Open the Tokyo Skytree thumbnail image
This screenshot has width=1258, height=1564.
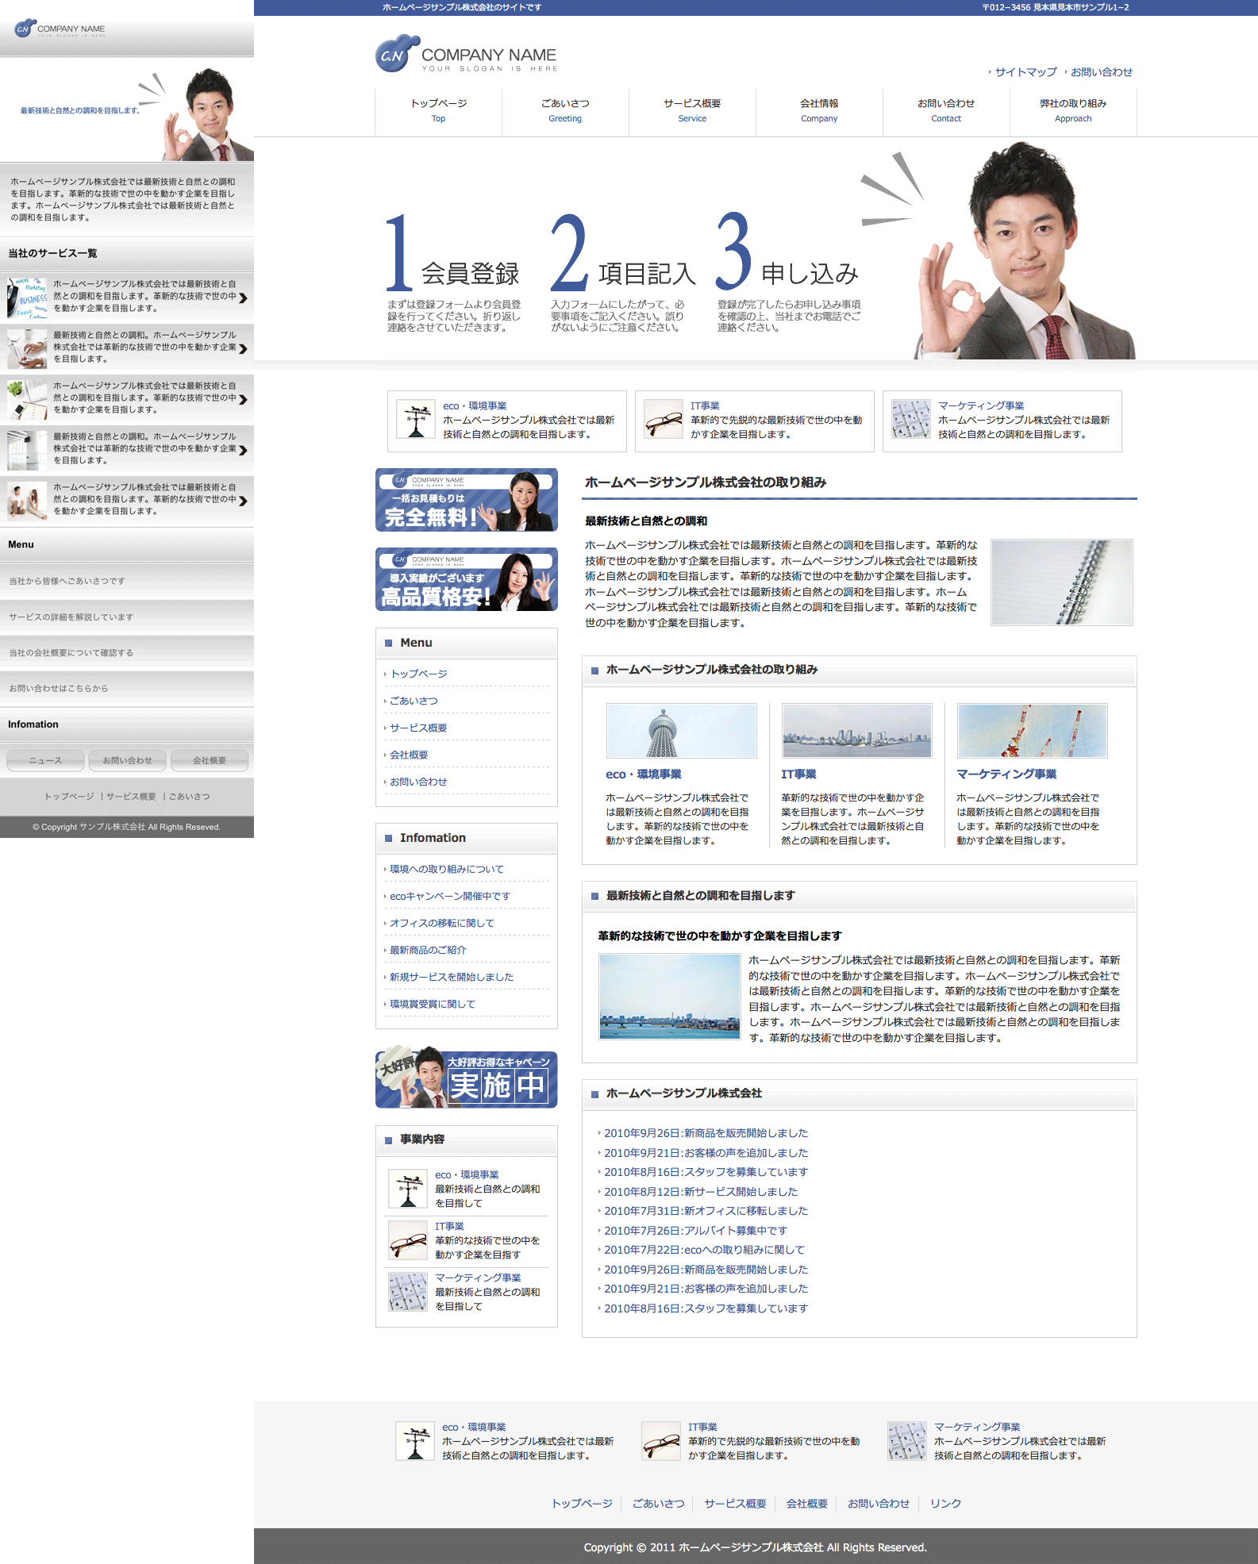click(681, 731)
